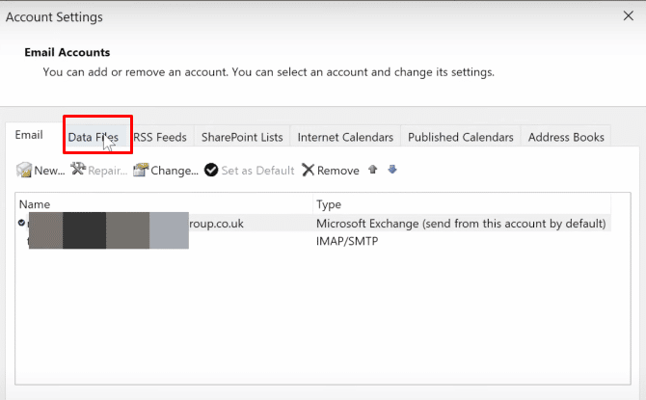Screen dimensions: 646x400
Task: Open the Published Calendars tab
Action: pyautogui.click(x=461, y=137)
